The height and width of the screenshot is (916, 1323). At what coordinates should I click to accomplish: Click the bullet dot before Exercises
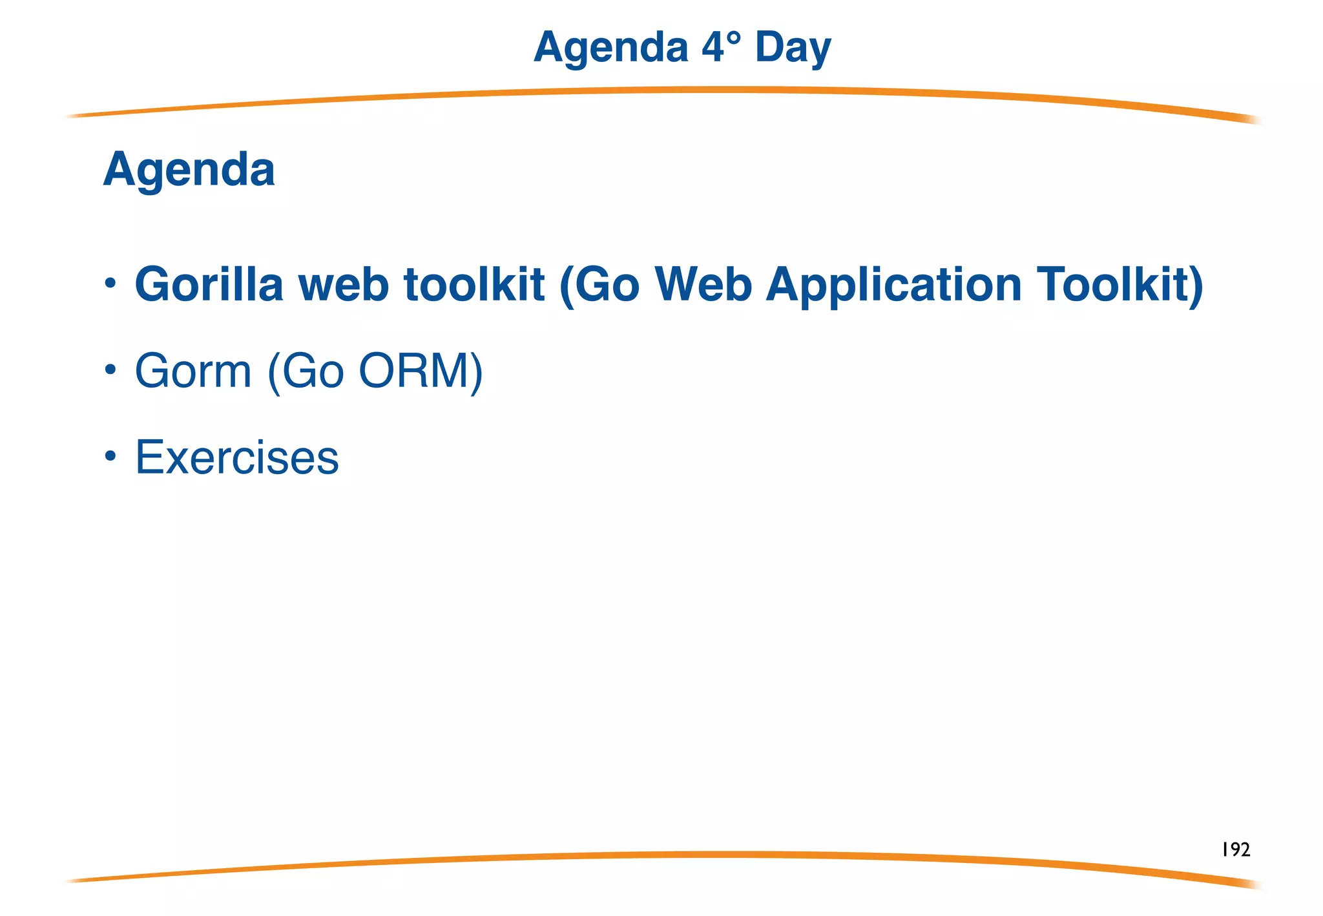(110, 456)
